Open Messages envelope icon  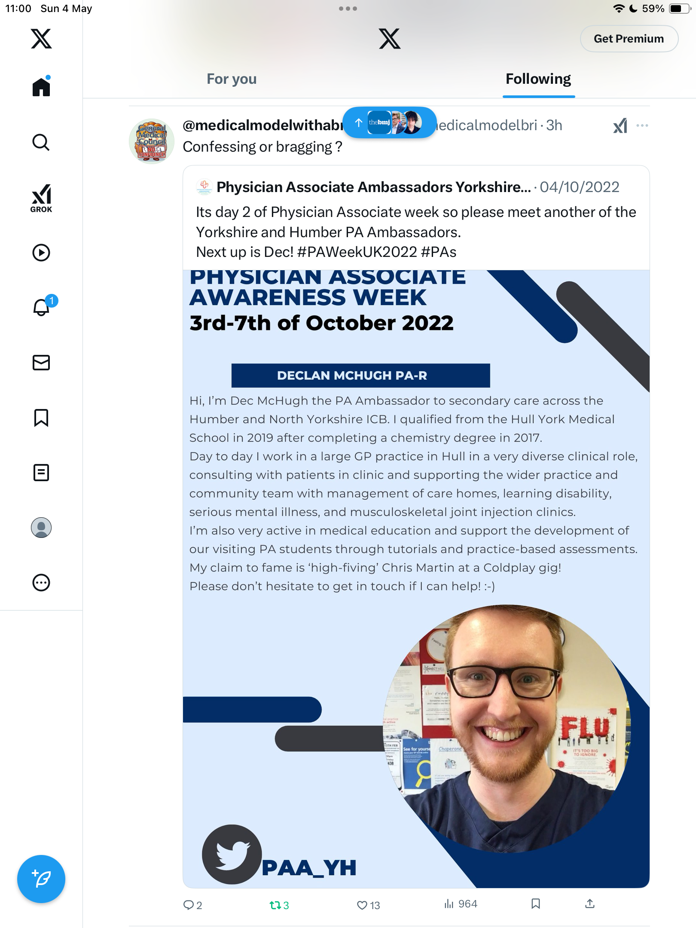[41, 363]
